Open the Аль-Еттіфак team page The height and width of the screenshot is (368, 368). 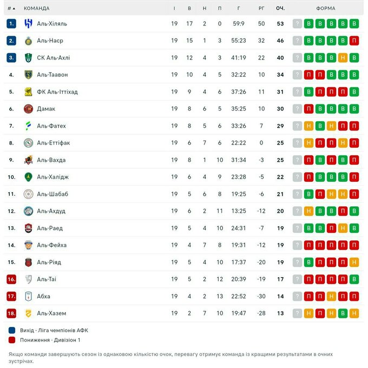54,143
